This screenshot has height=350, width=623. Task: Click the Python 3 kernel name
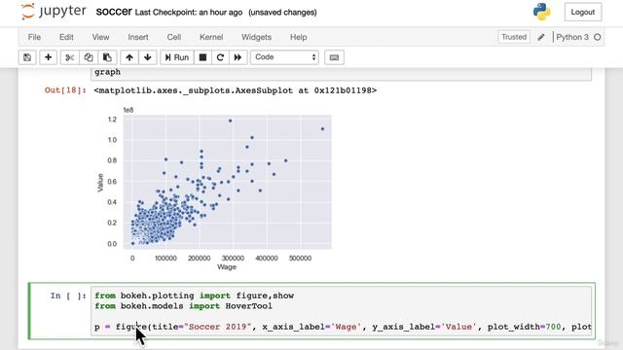(572, 37)
